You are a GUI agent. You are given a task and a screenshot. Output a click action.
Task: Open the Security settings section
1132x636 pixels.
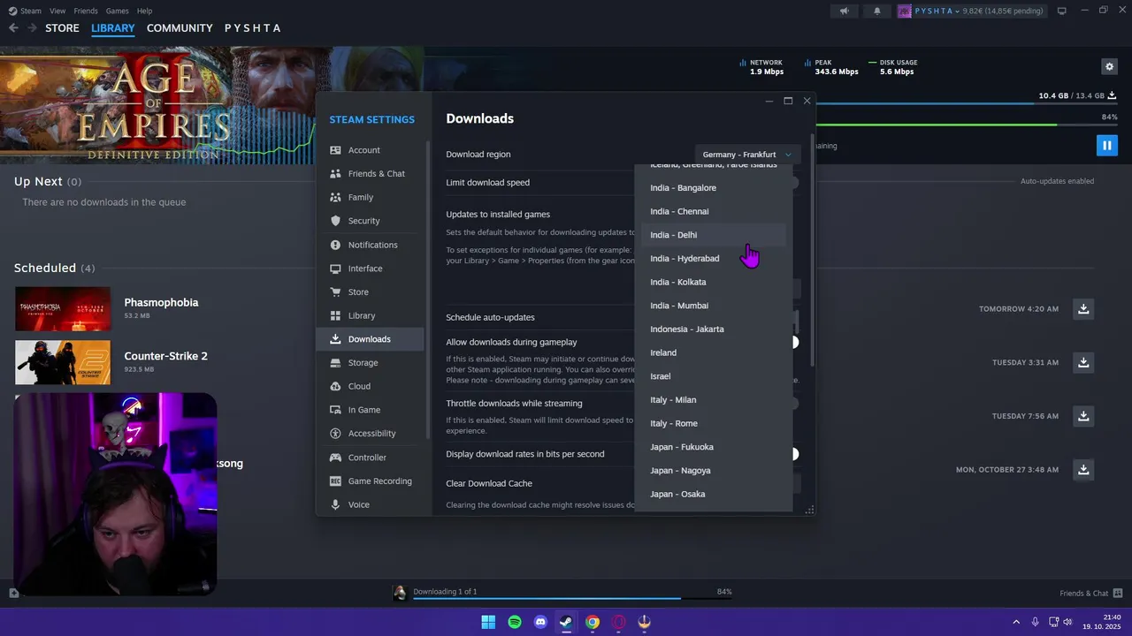[370, 221]
